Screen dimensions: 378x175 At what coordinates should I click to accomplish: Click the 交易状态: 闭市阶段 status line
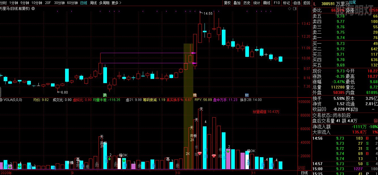tap(331, 115)
